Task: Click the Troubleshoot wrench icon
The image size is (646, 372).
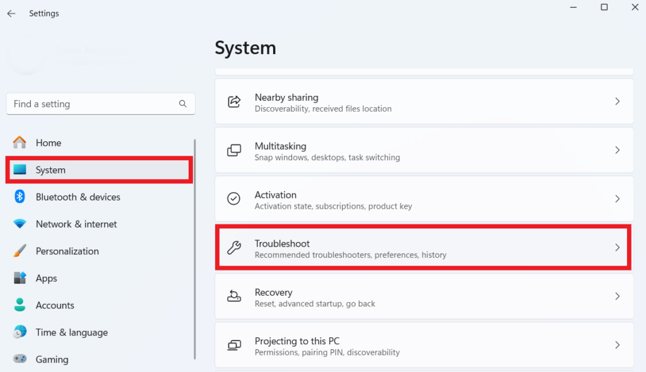Action: click(234, 247)
